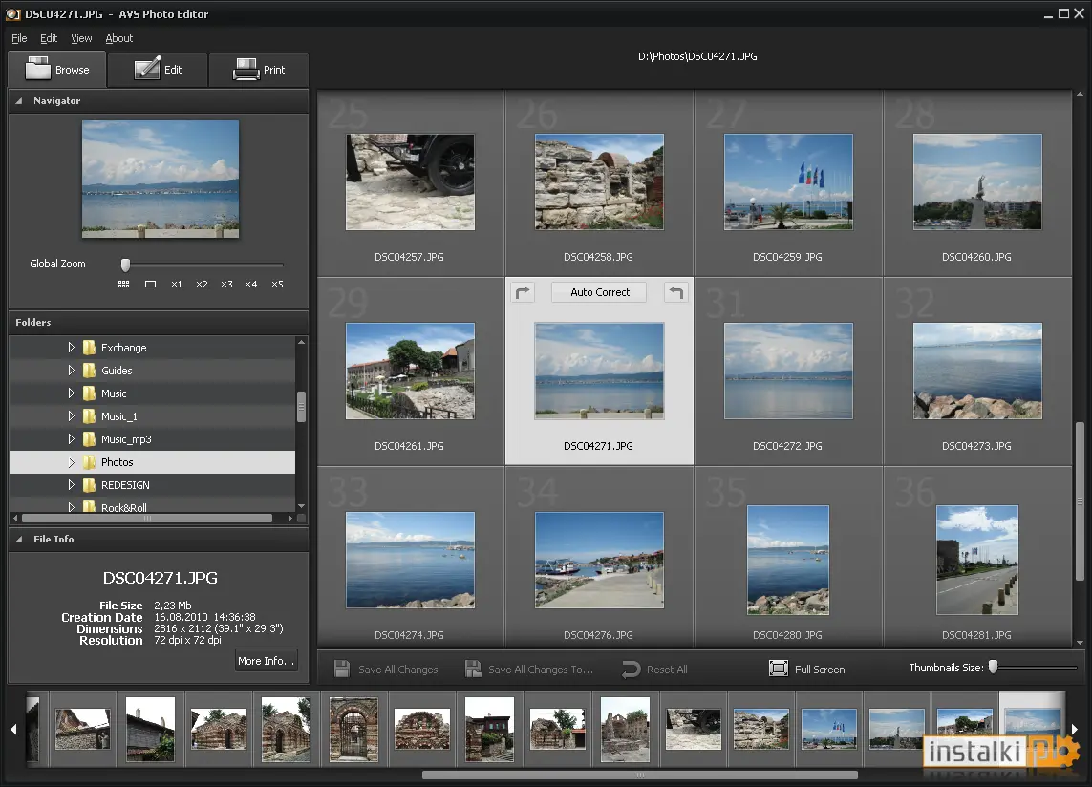Select the Music_mp3 folder icon
Screen dimensions: 1092x787
tap(89, 438)
